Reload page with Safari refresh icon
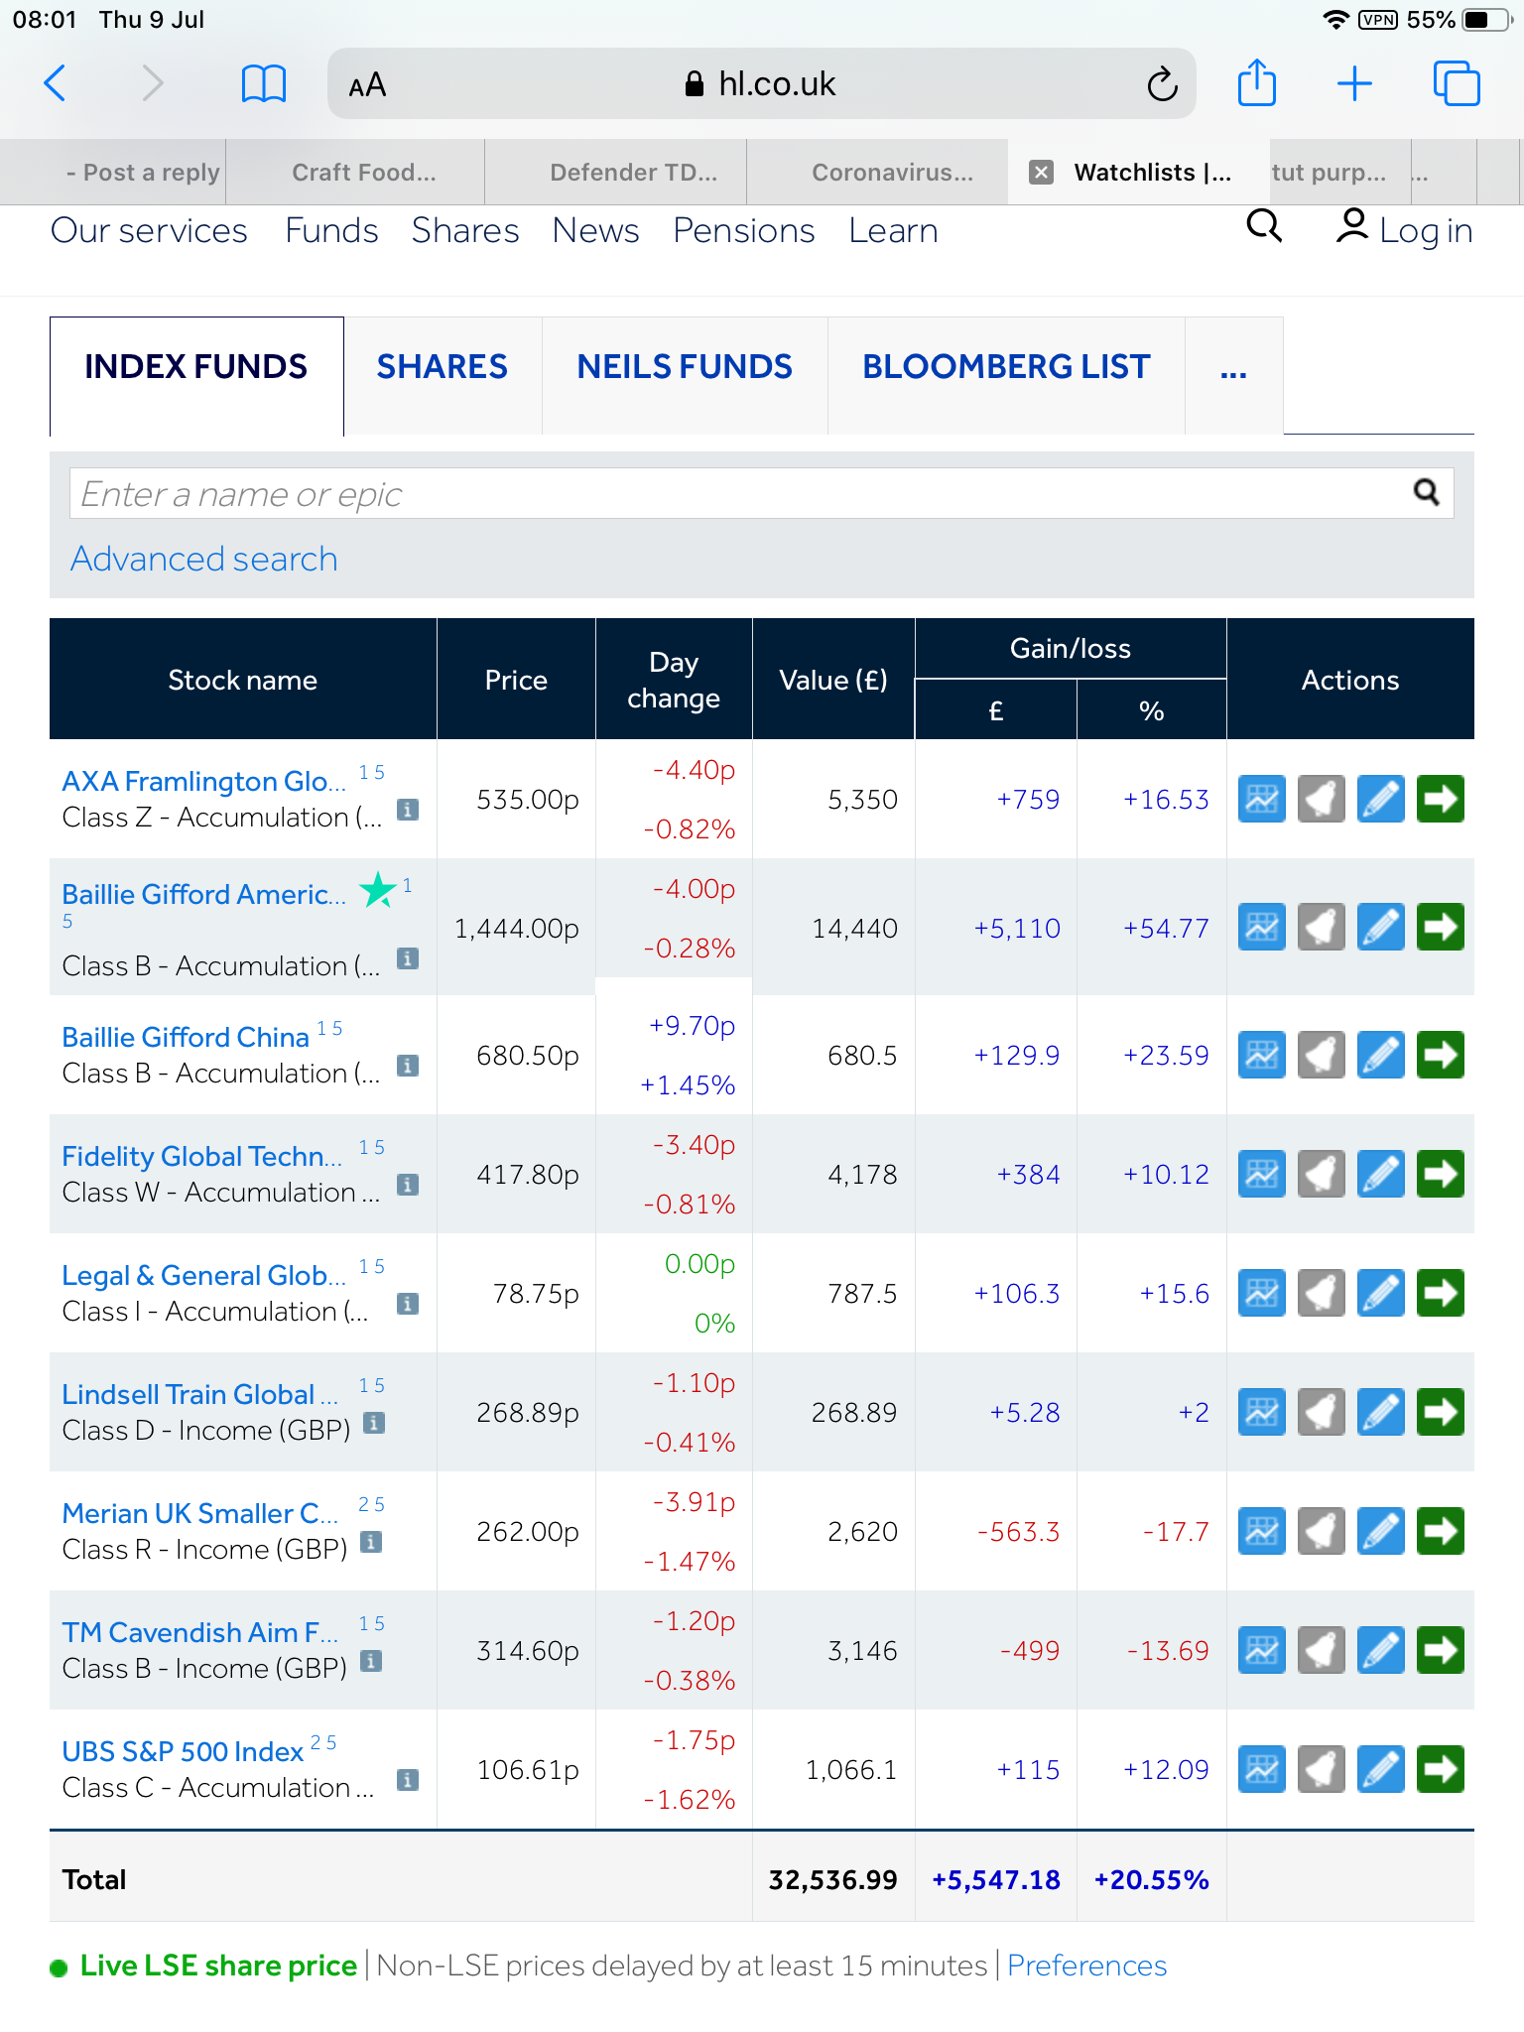The height and width of the screenshot is (2032, 1524). 1162,85
